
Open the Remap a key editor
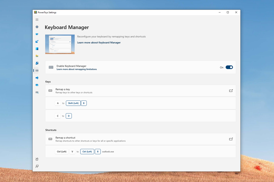tap(231, 91)
